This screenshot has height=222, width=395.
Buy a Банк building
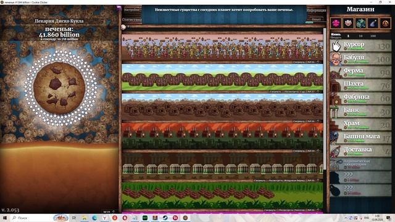tap(360, 112)
